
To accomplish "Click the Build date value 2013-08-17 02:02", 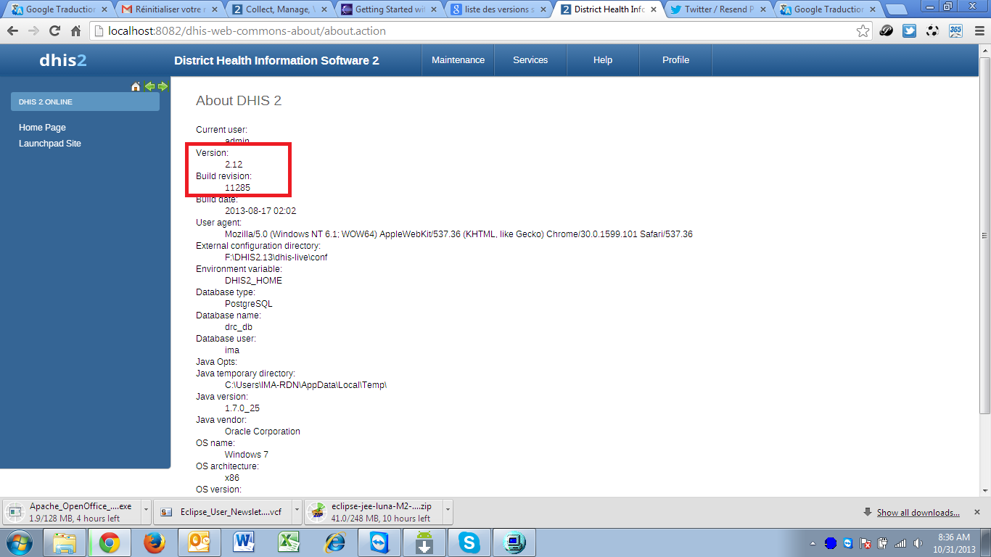I will coord(260,211).
